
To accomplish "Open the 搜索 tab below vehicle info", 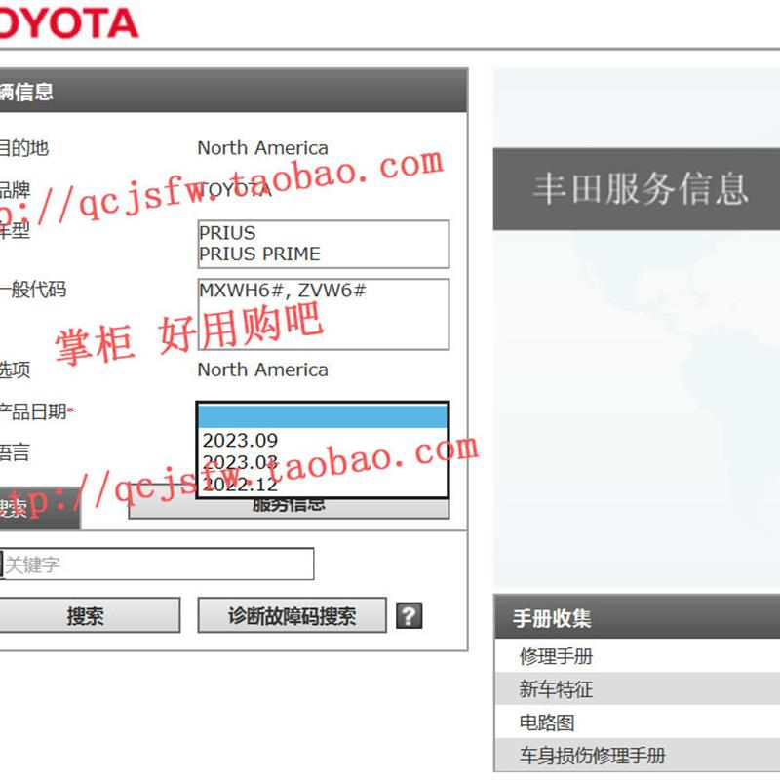I will click(x=39, y=508).
